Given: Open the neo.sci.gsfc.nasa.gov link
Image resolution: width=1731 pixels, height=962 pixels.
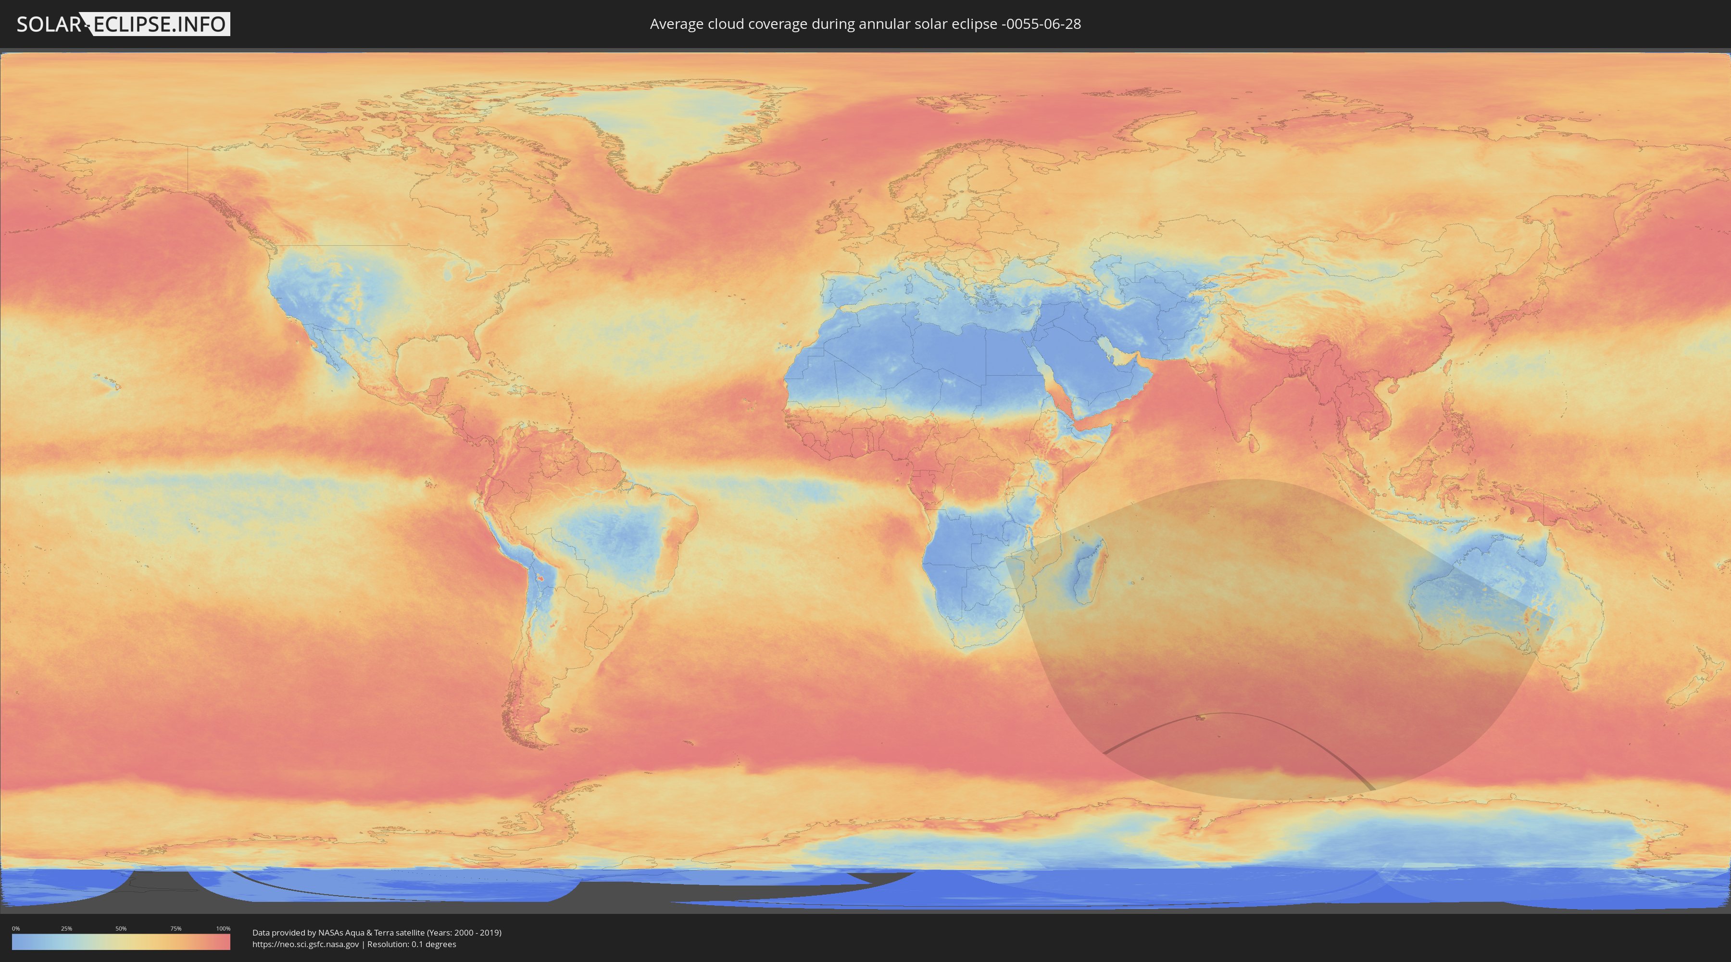Looking at the screenshot, I should pos(306,945).
